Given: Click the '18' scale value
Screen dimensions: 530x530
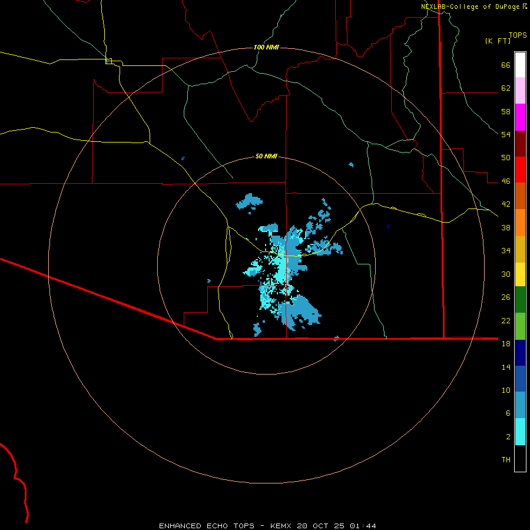Looking at the screenshot, I should [x=506, y=344].
